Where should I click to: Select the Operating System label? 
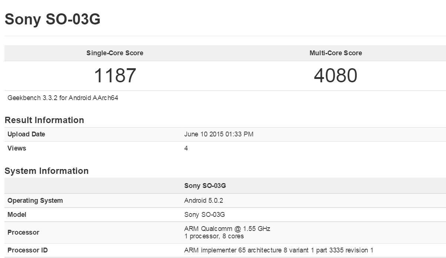pyautogui.click(x=35, y=201)
